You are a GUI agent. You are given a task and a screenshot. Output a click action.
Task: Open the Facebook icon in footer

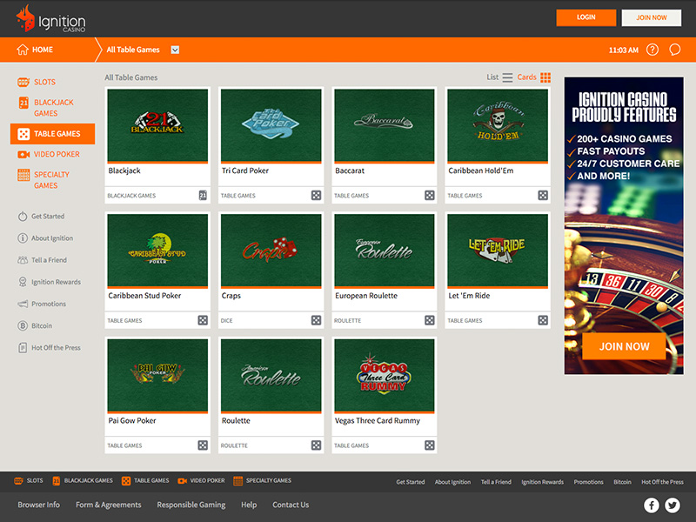(x=651, y=505)
